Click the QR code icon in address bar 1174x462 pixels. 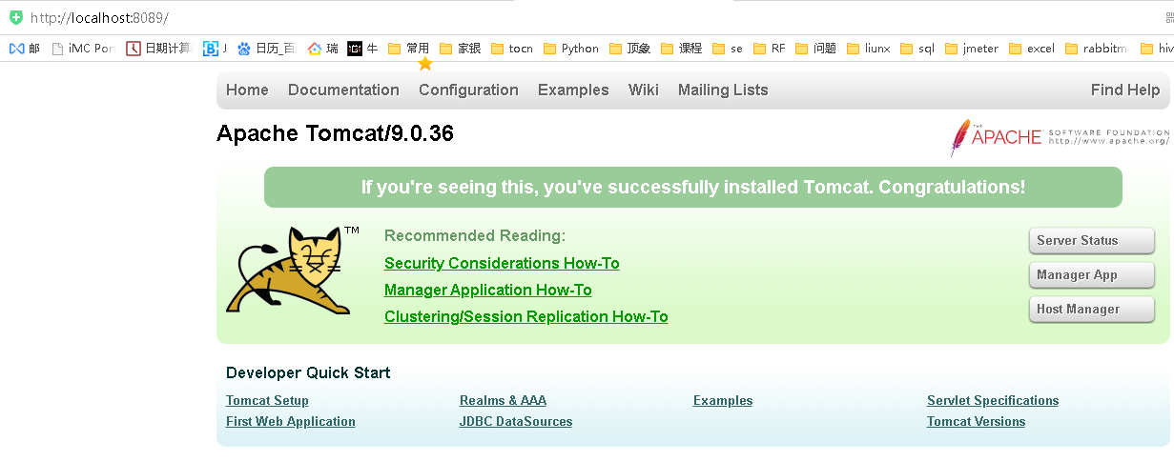pyautogui.click(x=1169, y=18)
